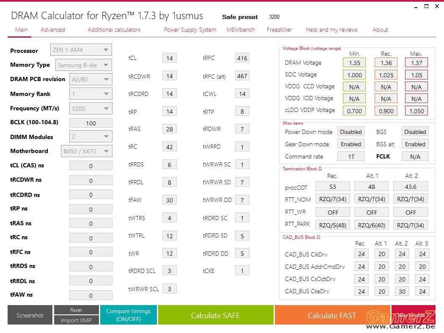Screen dimensions: 444x333
Task: Click procODT recommended value 53
Action: [333, 187]
